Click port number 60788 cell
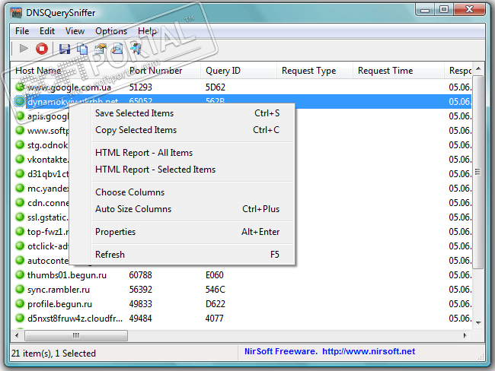 coord(140,275)
